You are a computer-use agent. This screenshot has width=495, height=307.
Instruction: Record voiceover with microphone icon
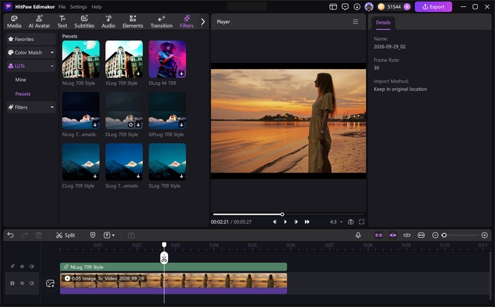click(358, 235)
